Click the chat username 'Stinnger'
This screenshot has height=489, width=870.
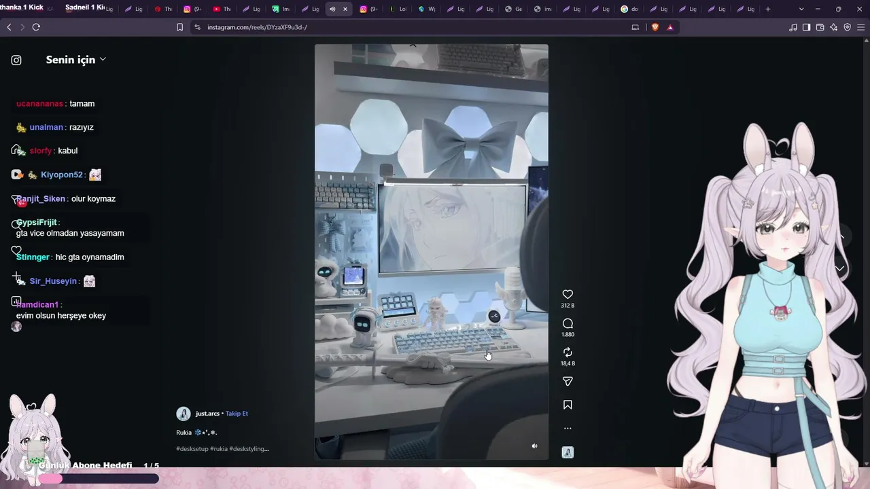pyautogui.click(x=33, y=257)
